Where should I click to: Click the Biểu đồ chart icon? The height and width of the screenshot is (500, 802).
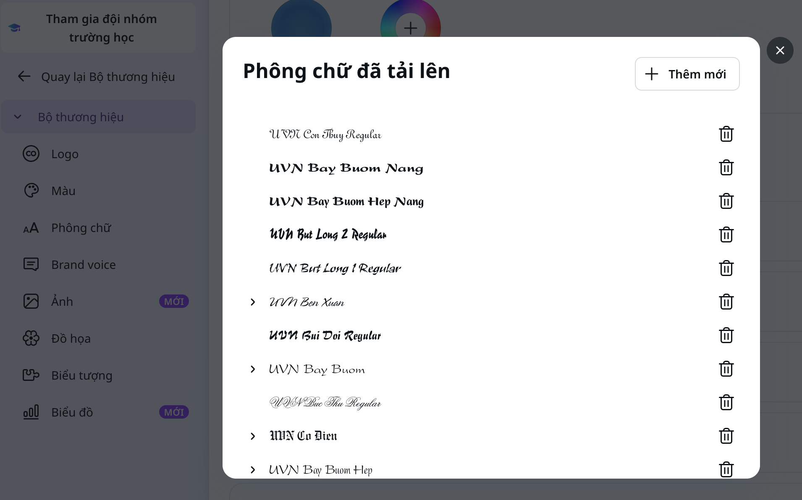pos(31,412)
